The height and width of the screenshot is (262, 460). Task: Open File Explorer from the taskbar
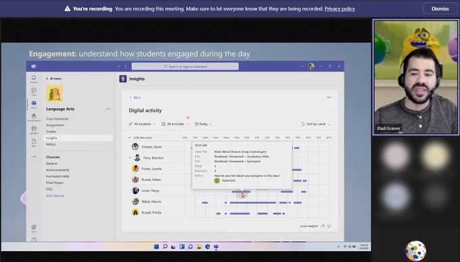pos(199,246)
